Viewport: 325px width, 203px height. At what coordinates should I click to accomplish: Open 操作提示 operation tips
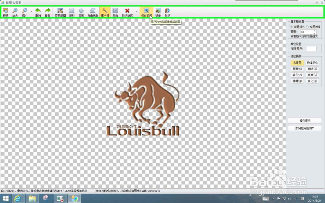click(x=305, y=121)
